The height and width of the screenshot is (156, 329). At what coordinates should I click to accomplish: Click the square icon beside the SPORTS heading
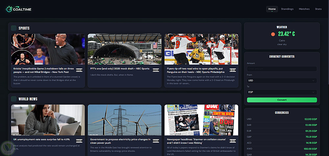[x=13, y=28]
